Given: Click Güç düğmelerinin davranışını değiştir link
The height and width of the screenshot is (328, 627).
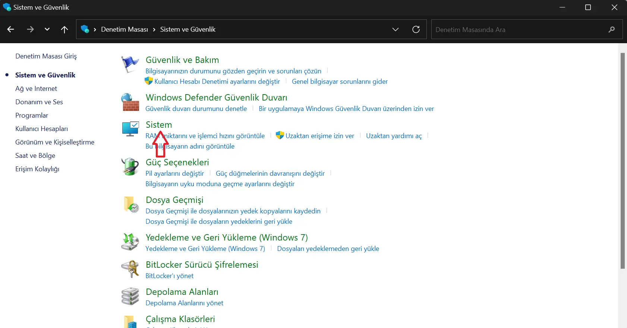Looking at the screenshot, I should (x=270, y=173).
